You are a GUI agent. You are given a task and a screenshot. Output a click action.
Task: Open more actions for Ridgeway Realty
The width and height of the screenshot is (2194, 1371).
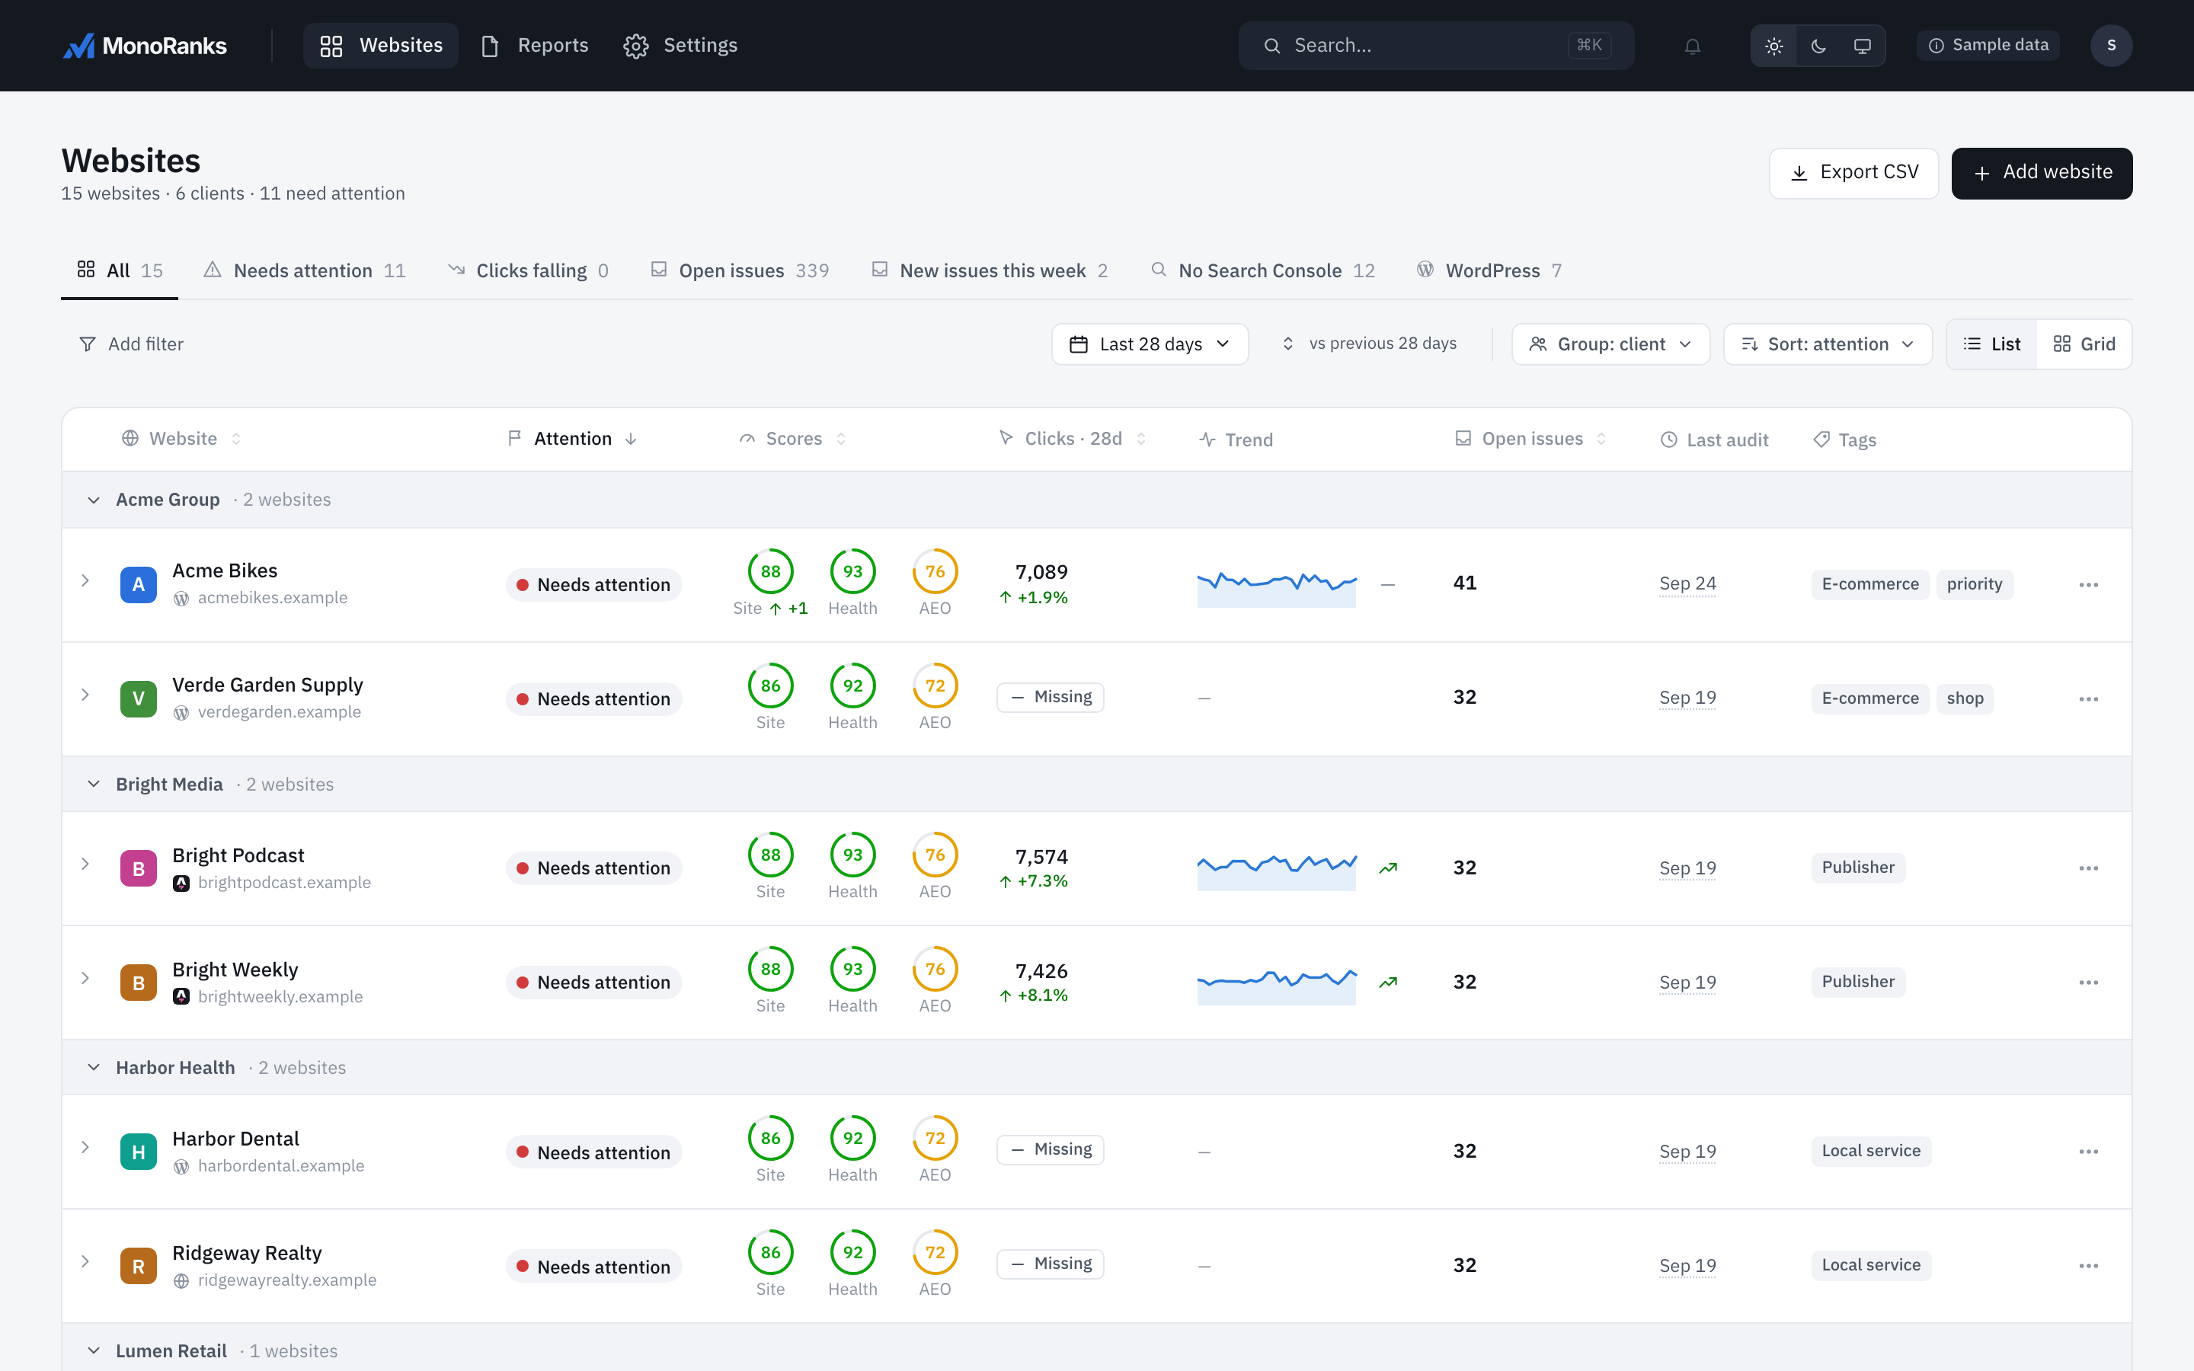click(x=2089, y=1266)
